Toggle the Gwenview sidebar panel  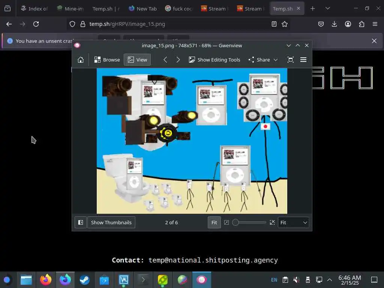click(x=81, y=222)
